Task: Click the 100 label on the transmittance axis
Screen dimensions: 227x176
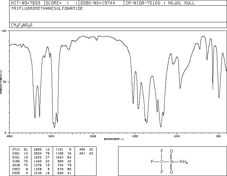Action: tap(4, 31)
